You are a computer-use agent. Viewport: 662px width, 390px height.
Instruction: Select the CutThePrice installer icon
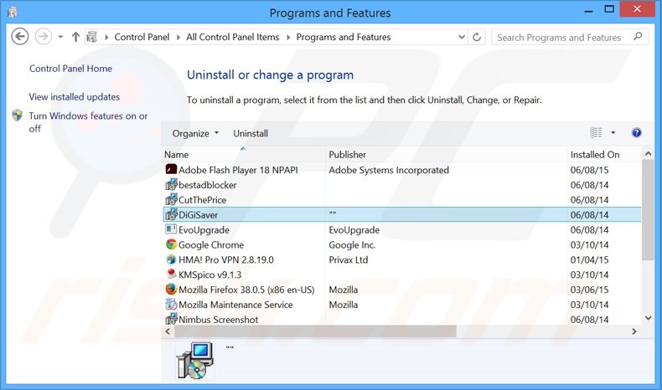tap(171, 199)
